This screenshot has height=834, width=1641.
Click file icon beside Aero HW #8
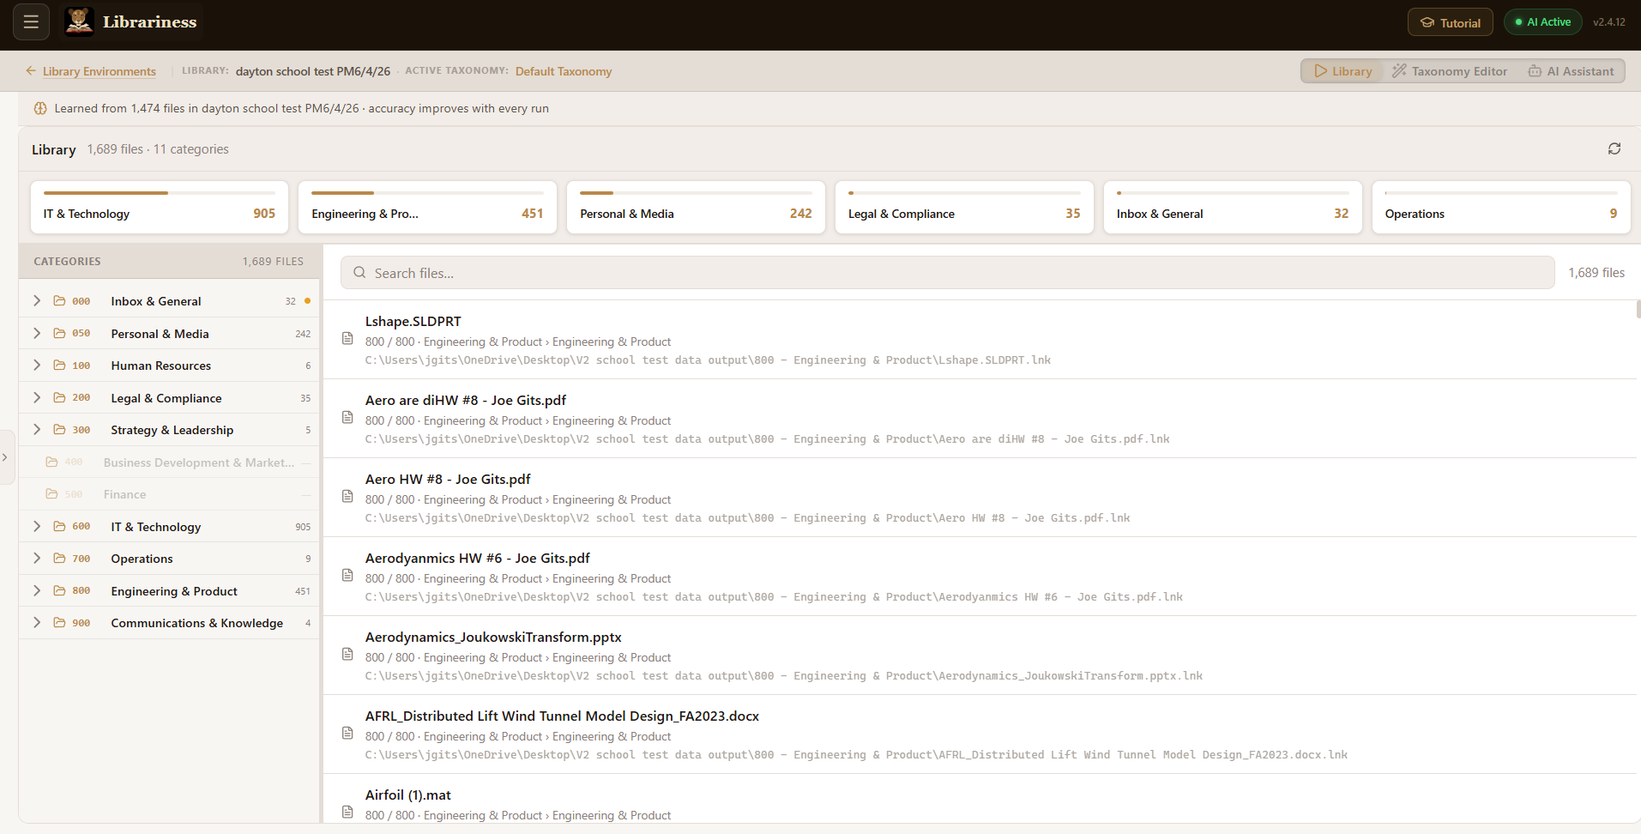[347, 496]
